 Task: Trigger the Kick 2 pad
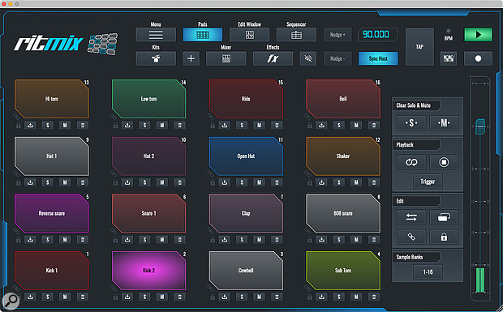click(148, 271)
